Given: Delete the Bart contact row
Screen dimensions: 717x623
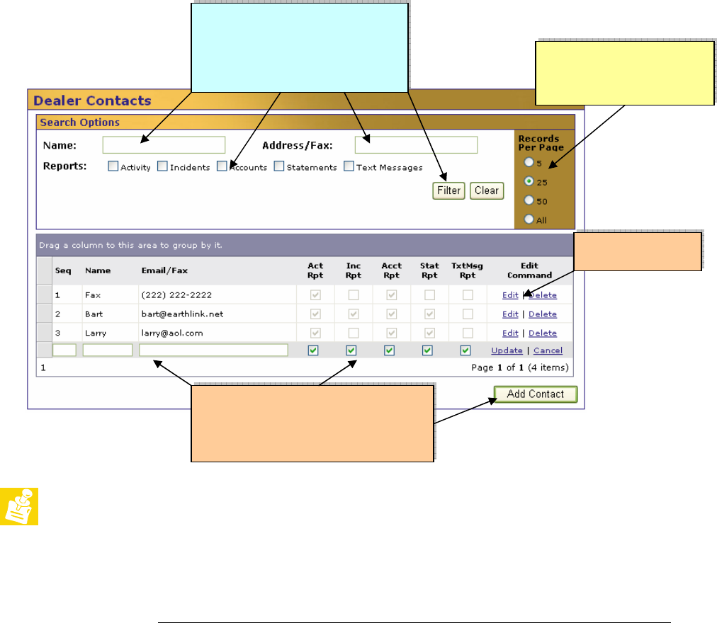Looking at the screenshot, I should 543,314.
